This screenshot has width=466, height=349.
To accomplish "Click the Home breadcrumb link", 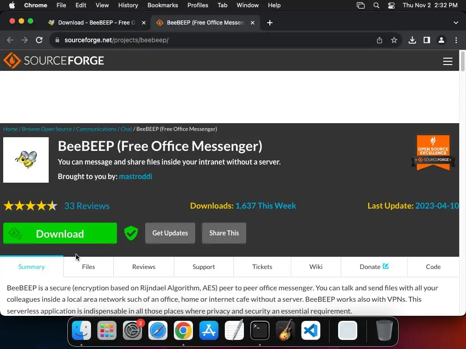I will [10, 129].
